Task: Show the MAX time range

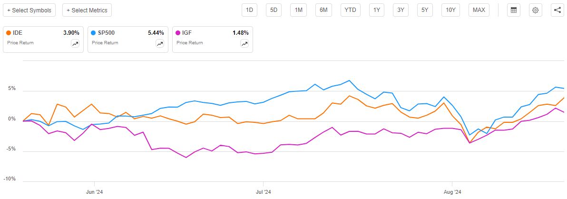Action: [479, 10]
